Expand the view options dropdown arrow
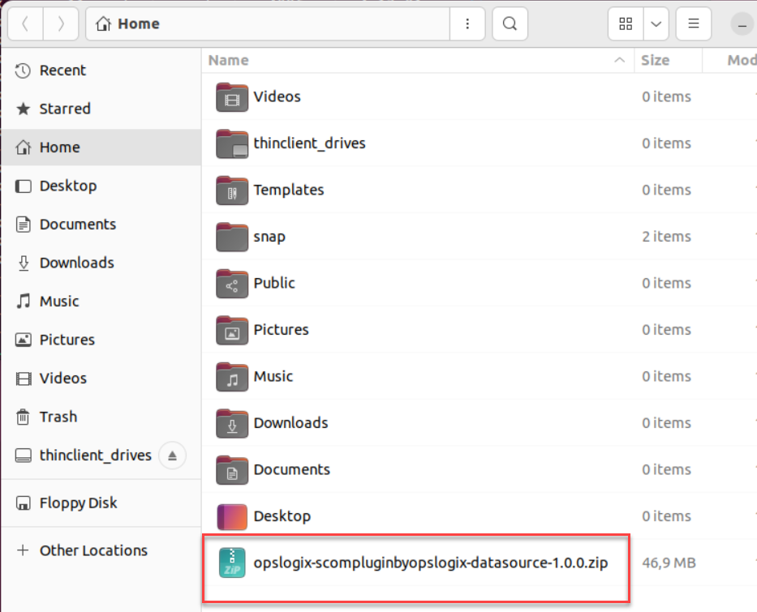Screen dimensions: 757x612 coord(656,24)
